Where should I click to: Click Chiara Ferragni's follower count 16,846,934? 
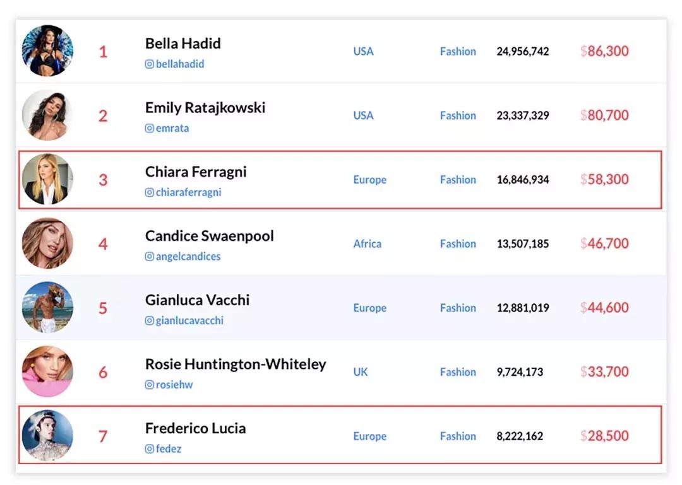pyautogui.click(x=523, y=180)
